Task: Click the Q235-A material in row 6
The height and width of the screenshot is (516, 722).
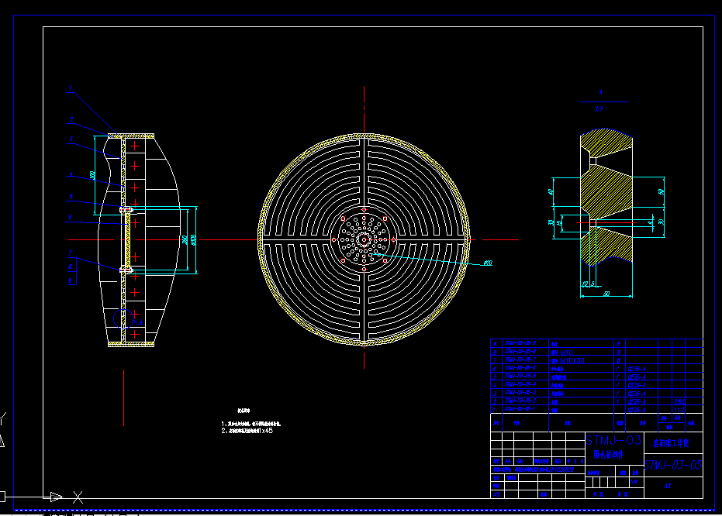Action: [637, 370]
